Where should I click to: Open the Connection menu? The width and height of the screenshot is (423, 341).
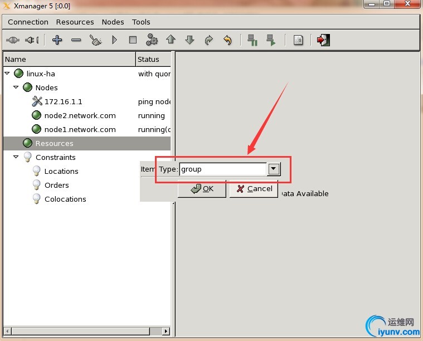point(28,22)
